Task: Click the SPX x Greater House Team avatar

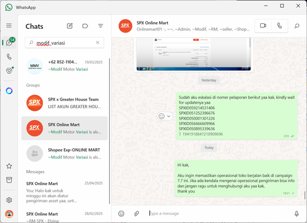Action: coord(34,103)
